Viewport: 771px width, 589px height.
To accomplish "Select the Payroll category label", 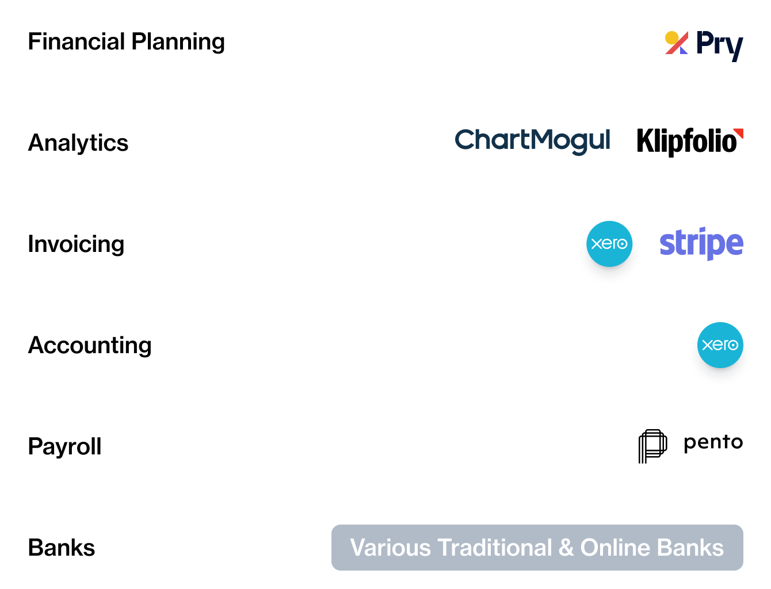I will [64, 447].
